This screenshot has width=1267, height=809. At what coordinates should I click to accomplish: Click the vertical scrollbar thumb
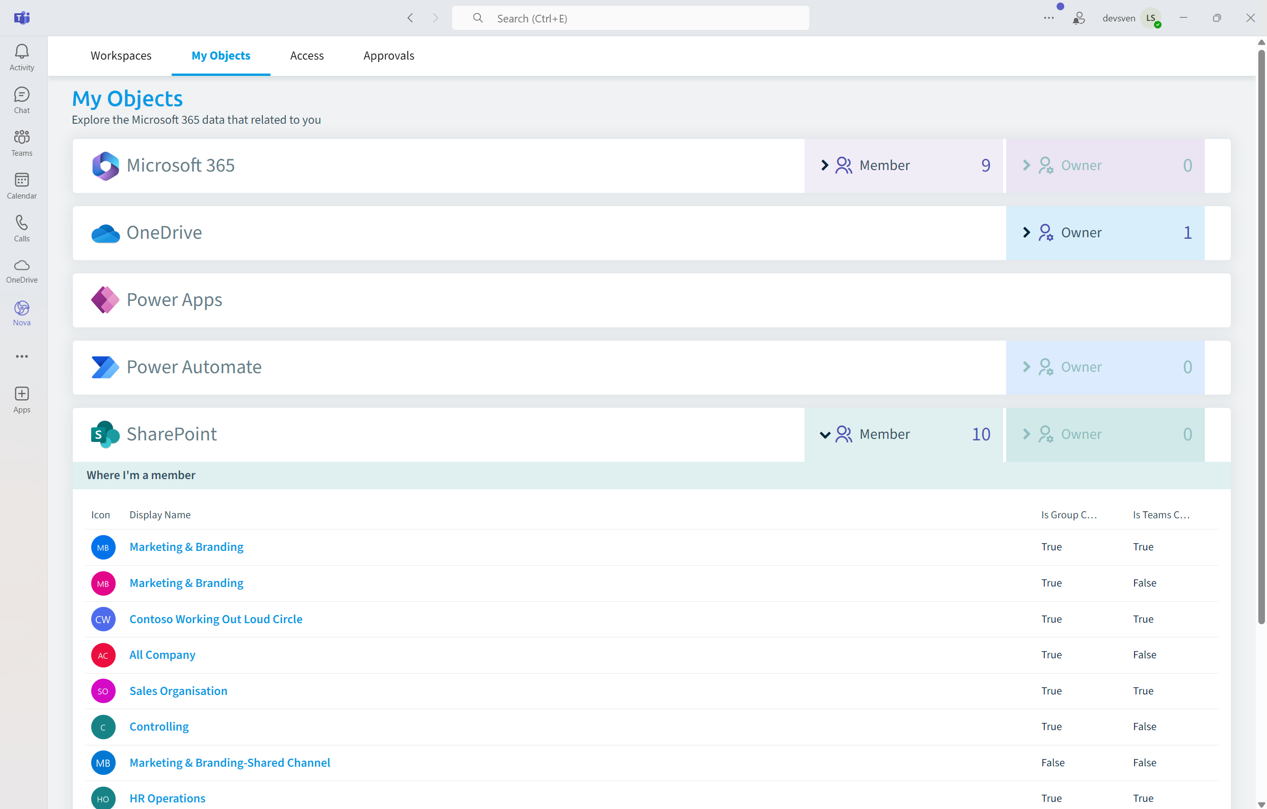pyautogui.click(x=1261, y=337)
